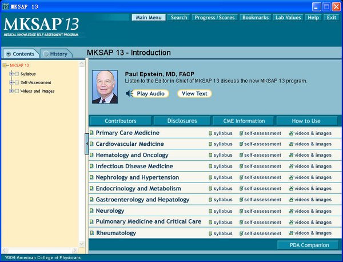Viewport: 343px width, 262px height.
Task: Open the Nephrology and Hypertension self-assessment
Action: [x=260, y=177]
